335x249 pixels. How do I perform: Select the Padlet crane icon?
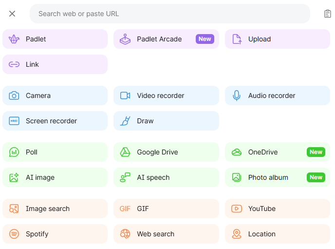coord(14,39)
